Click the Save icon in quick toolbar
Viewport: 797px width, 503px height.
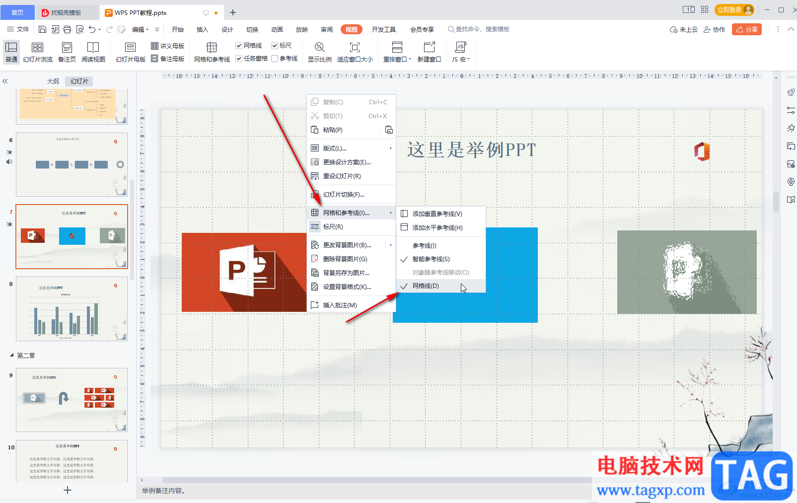coord(42,29)
